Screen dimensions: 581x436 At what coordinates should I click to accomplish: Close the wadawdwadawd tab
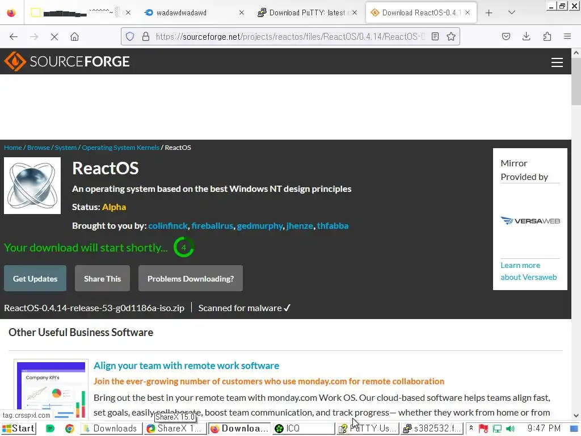tap(242, 12)
